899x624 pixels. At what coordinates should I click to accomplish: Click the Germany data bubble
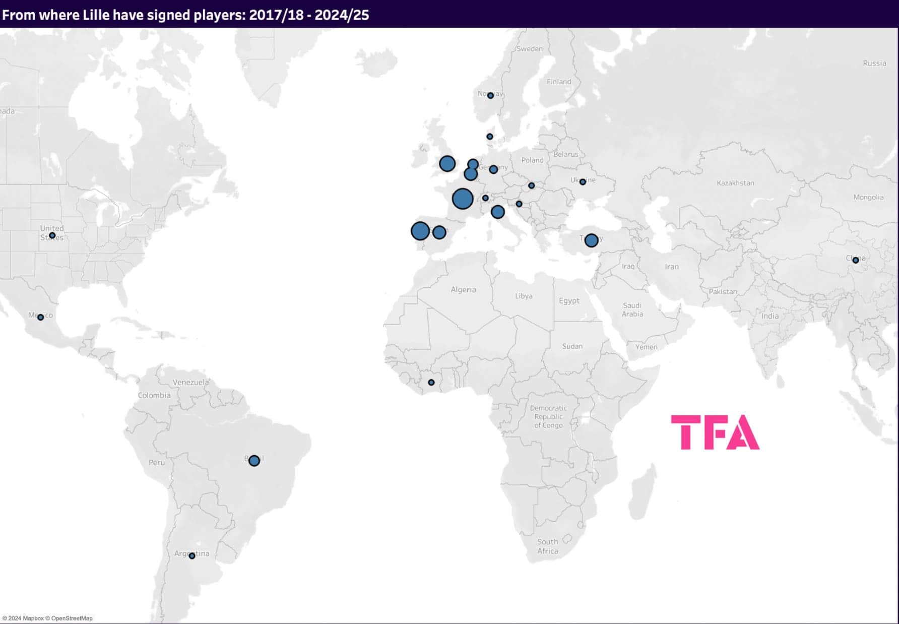[x=493, y=170]
